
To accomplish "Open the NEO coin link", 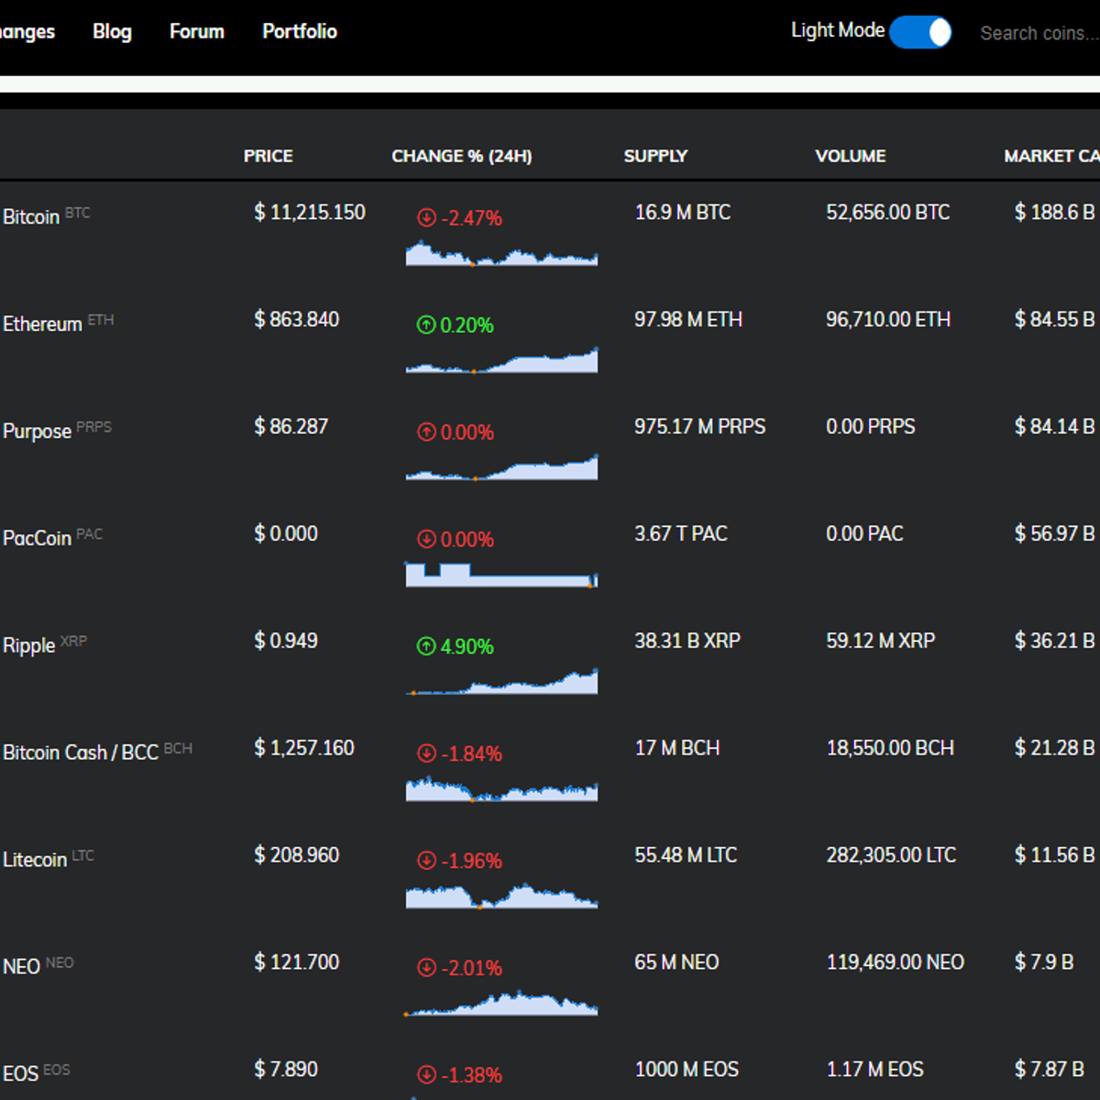I will coord(21,967).
